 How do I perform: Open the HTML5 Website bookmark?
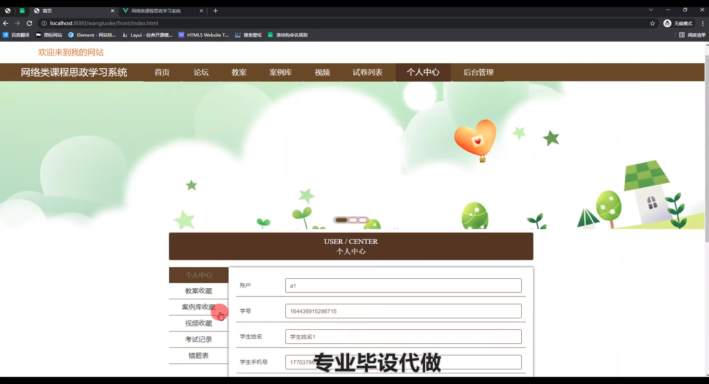[x=203, y=35]
